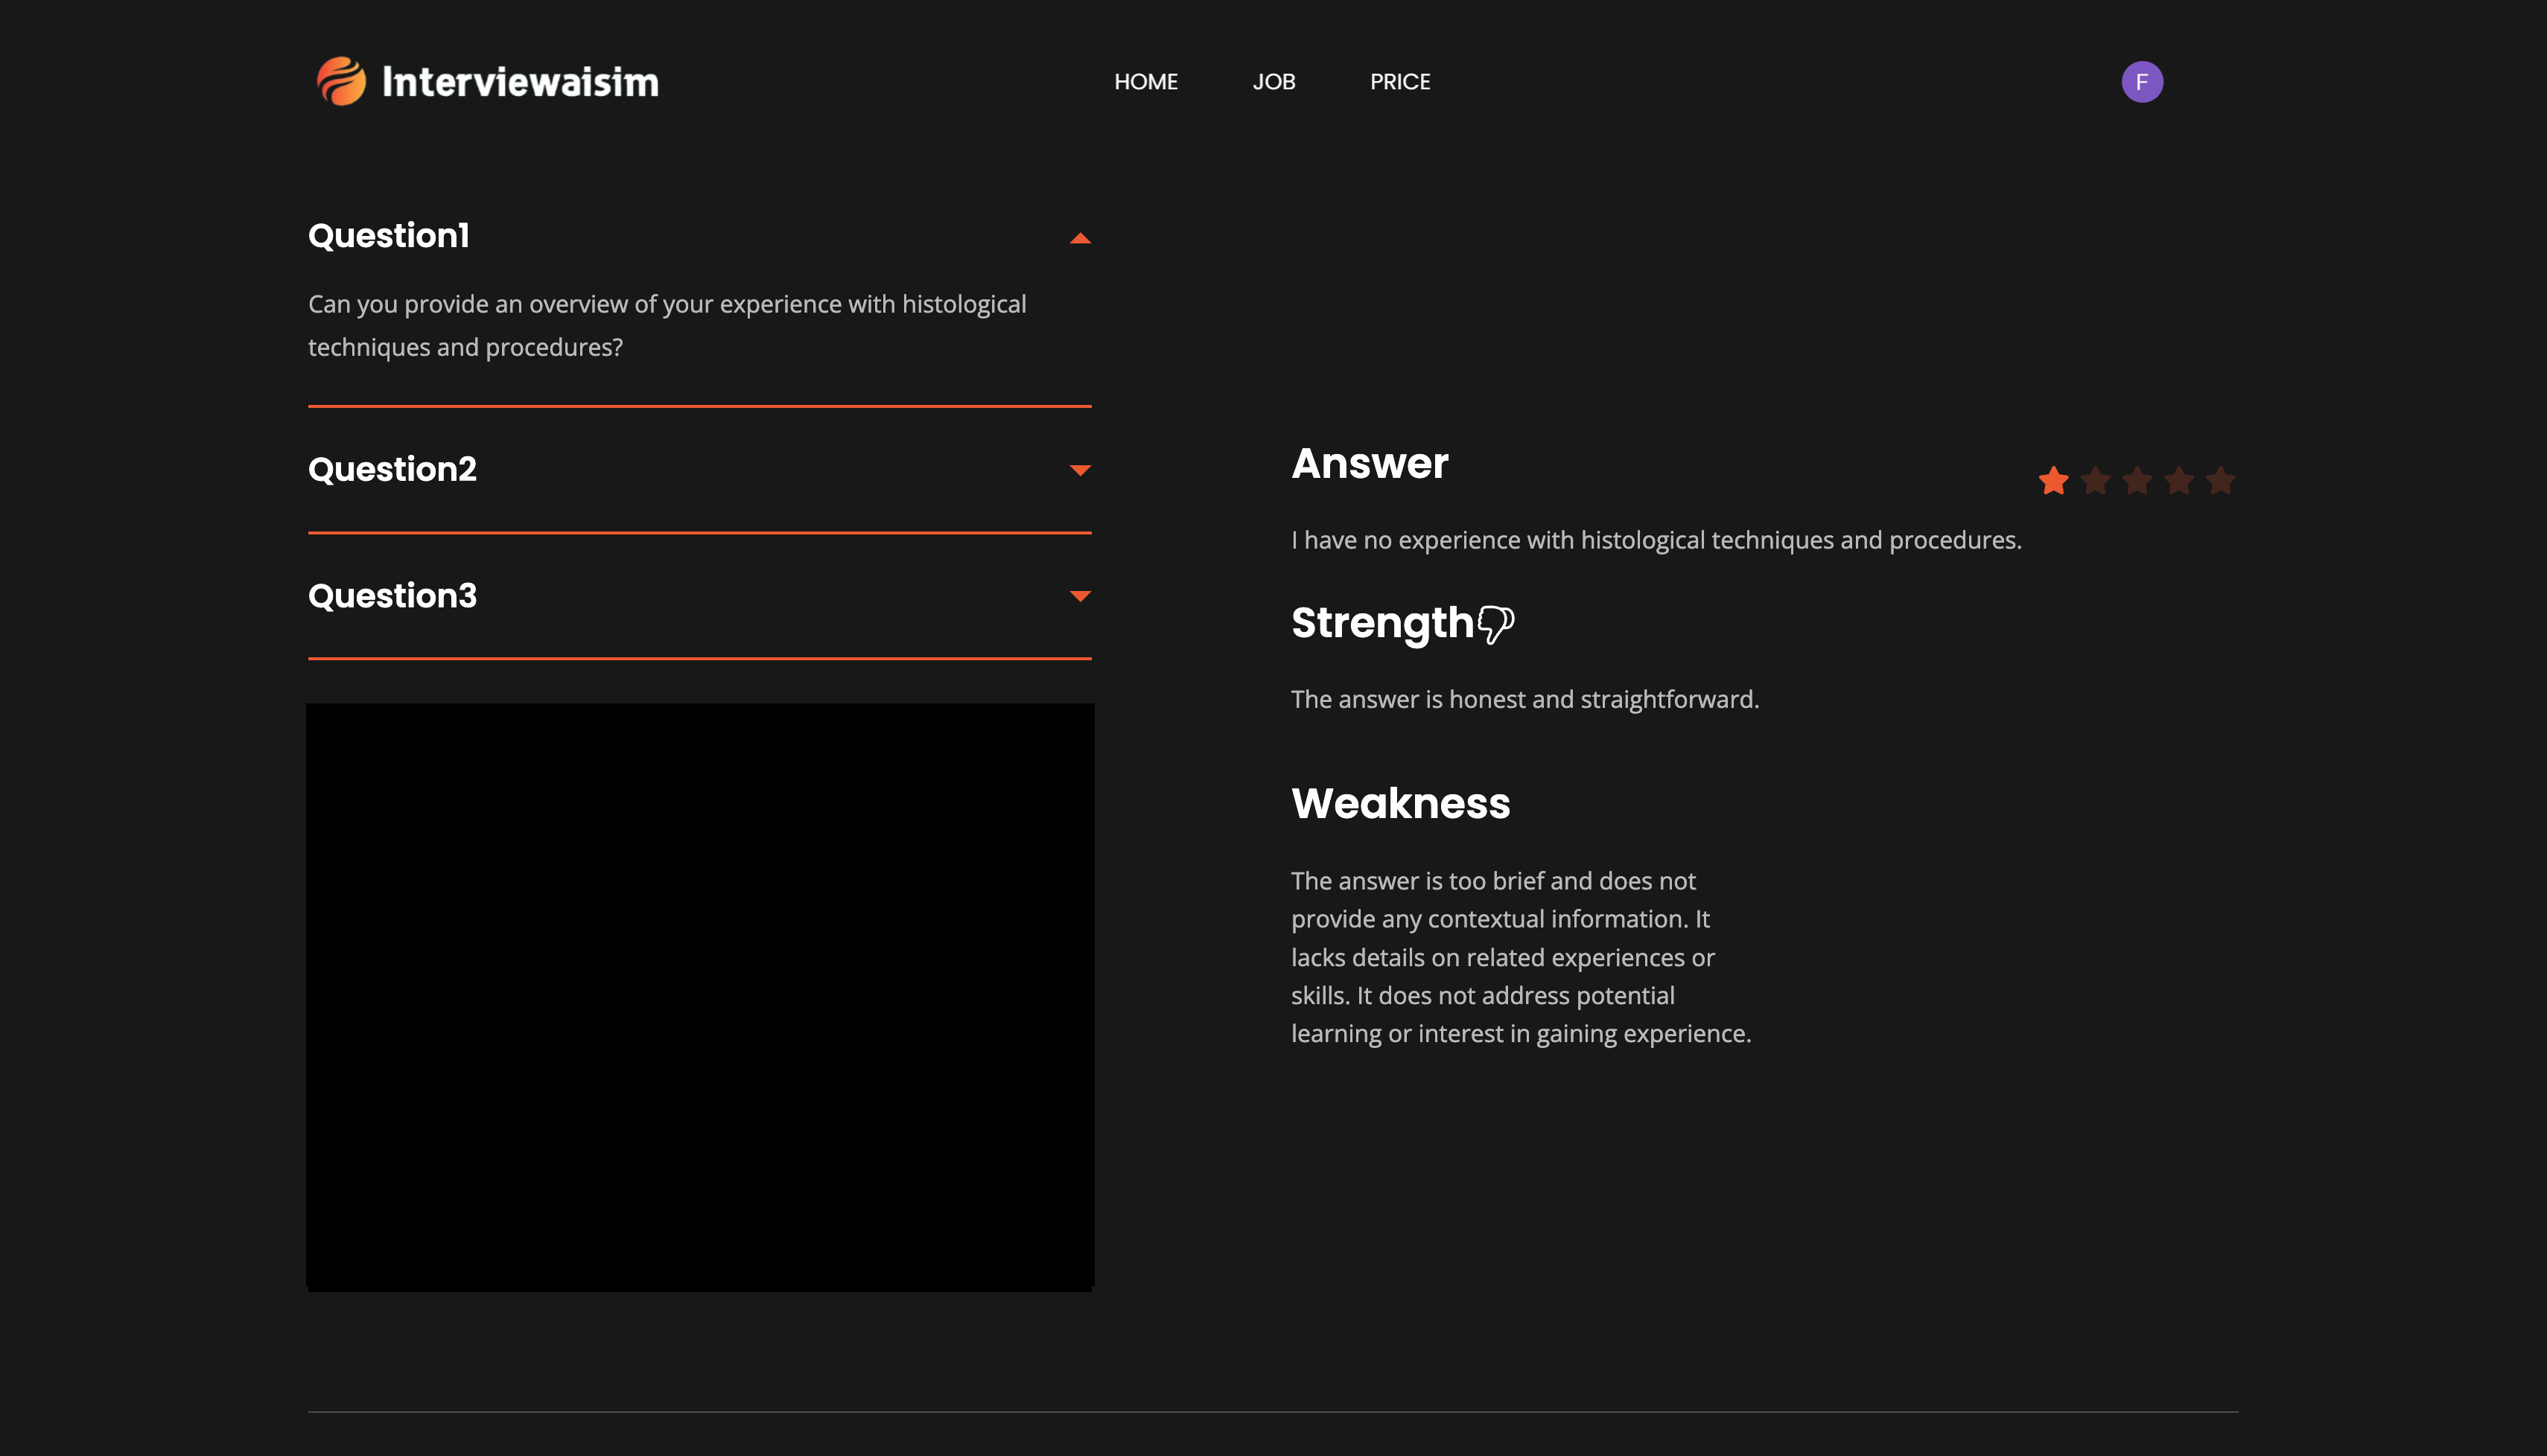The width and height of the screenshot is (2547, 1456).
Task: Click the Interviewaisim flame logo icon
Action: 341,81
